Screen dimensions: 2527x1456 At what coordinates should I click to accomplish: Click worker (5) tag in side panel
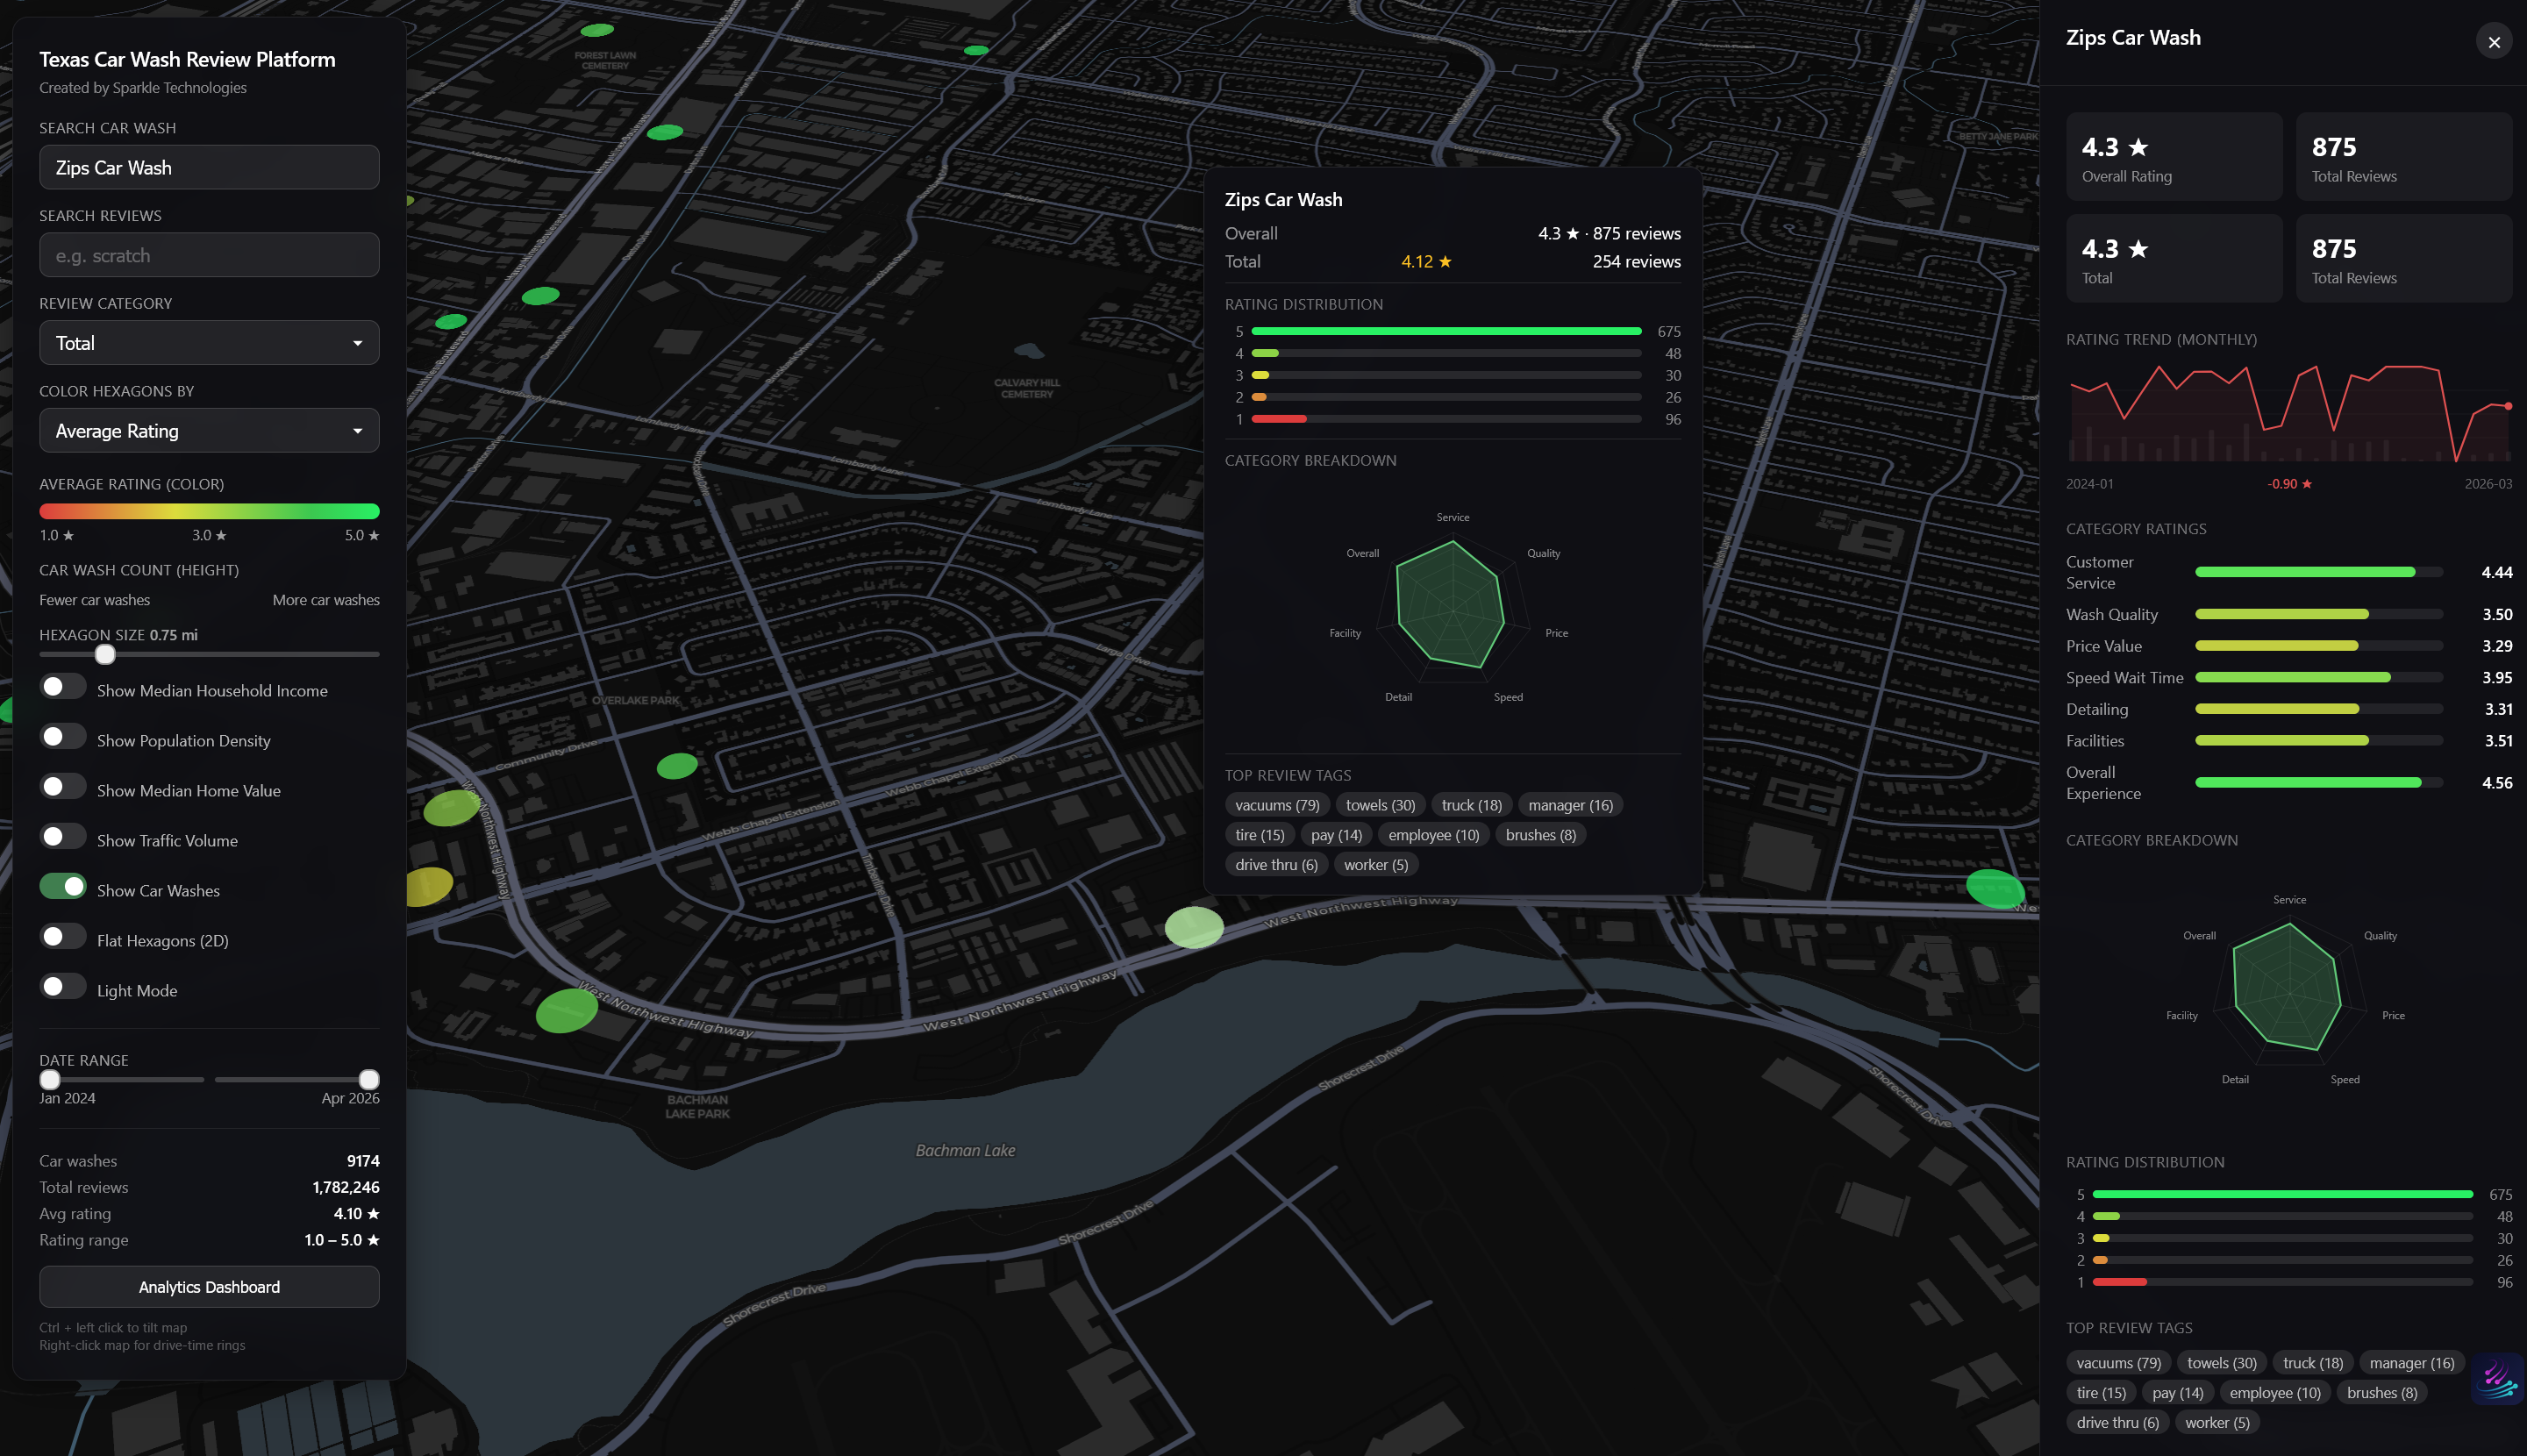pyautogui.click(x=2217, y=1423)
